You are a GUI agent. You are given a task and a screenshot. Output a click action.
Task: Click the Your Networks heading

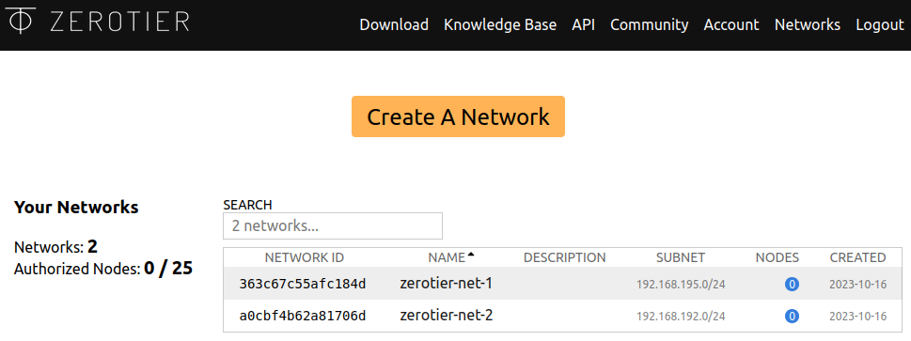pyautogui.click(x=76, y=208)
